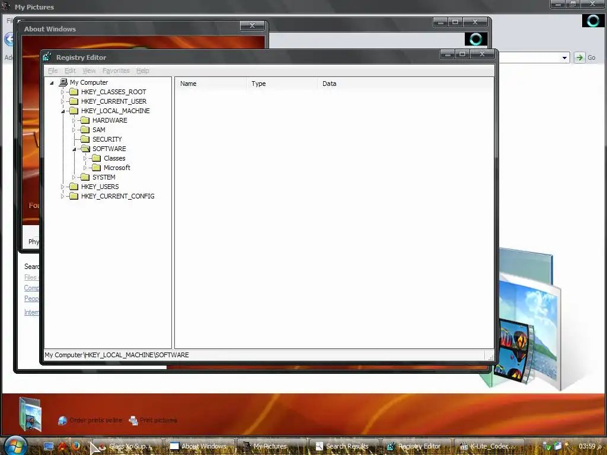Image resolution: width=607 pixels, height=455 pixels.
Task: Switch to Glass Xp Sup... taskbar button
Action: tap(127, 446)
